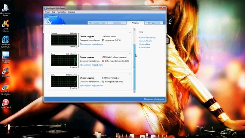Click Скрыть Память link
245x138 pixels.
pos(146,41)
